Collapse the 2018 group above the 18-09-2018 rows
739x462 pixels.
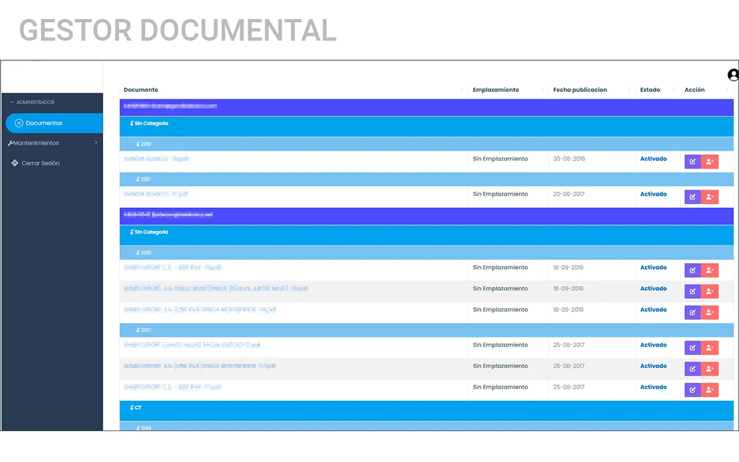(426, 253)
